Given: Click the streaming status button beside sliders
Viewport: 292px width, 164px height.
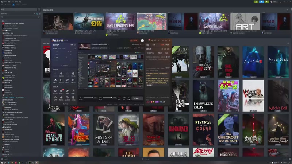Looking at the screenshot, I should point(137,98).
